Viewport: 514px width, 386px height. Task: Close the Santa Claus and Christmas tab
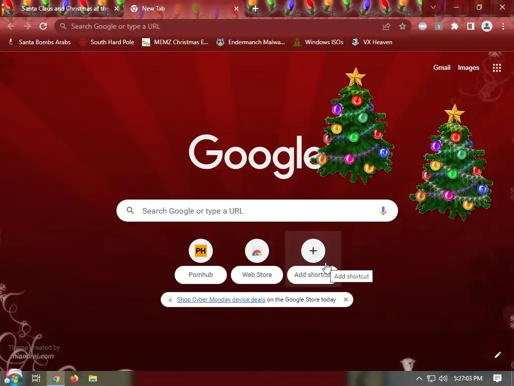[116, 9]
